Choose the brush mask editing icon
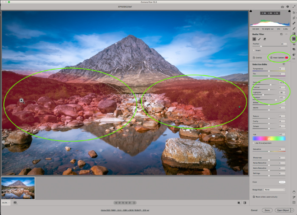The width and height of the screenshot is (297, 215). pyautogui.click(x=260, y=39)
